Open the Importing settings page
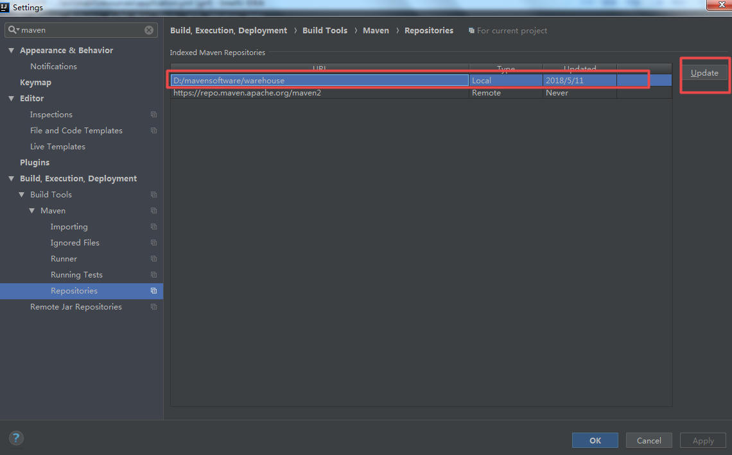The height and width of the screenshot is (455, 732). (69, 227)
